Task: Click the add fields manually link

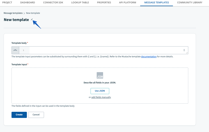Action: (101, 97)
